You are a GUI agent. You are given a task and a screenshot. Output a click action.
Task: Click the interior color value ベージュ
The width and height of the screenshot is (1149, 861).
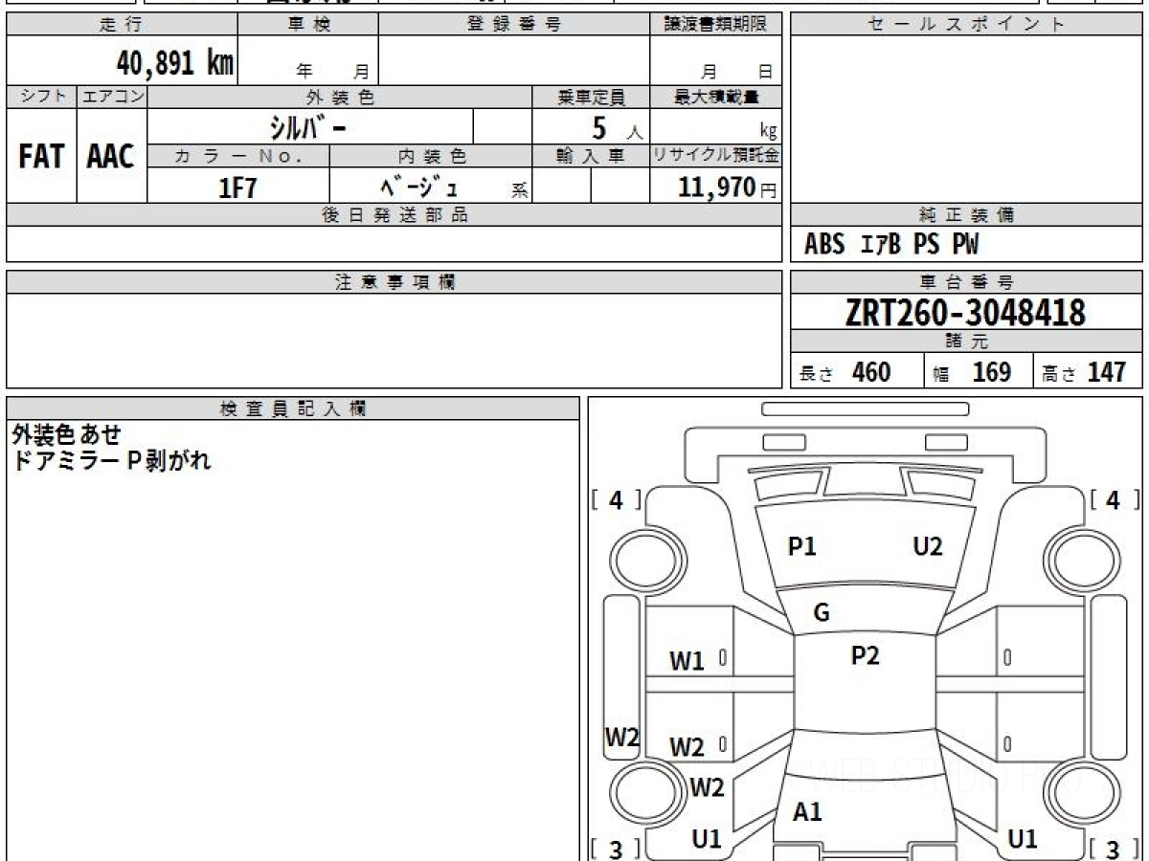point(419,187)
